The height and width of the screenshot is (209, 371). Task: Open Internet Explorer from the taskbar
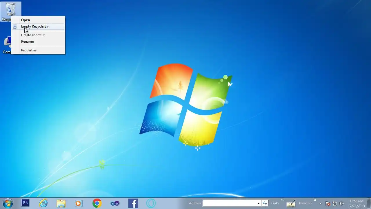[x=43, y=203]
